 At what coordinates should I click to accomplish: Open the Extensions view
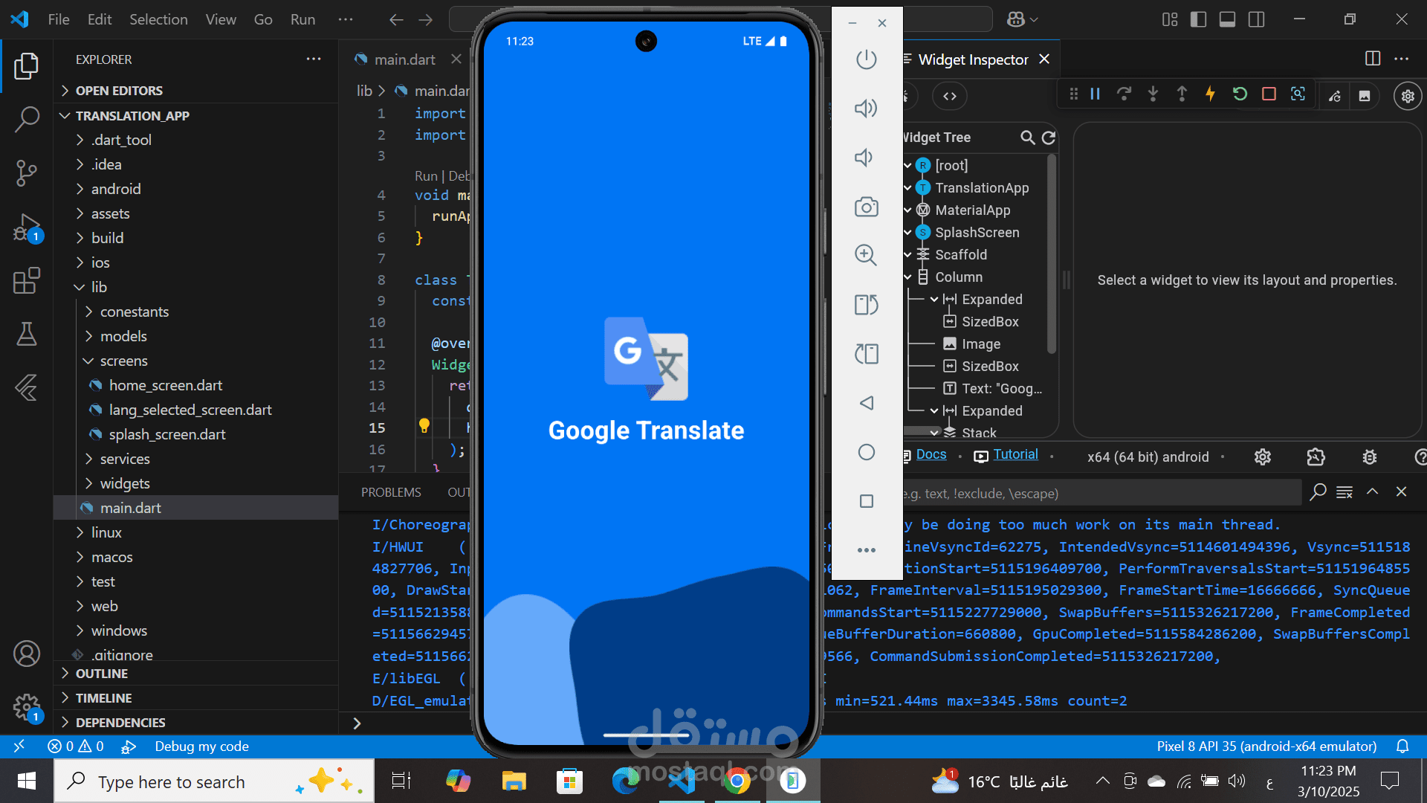click(27, 281)
